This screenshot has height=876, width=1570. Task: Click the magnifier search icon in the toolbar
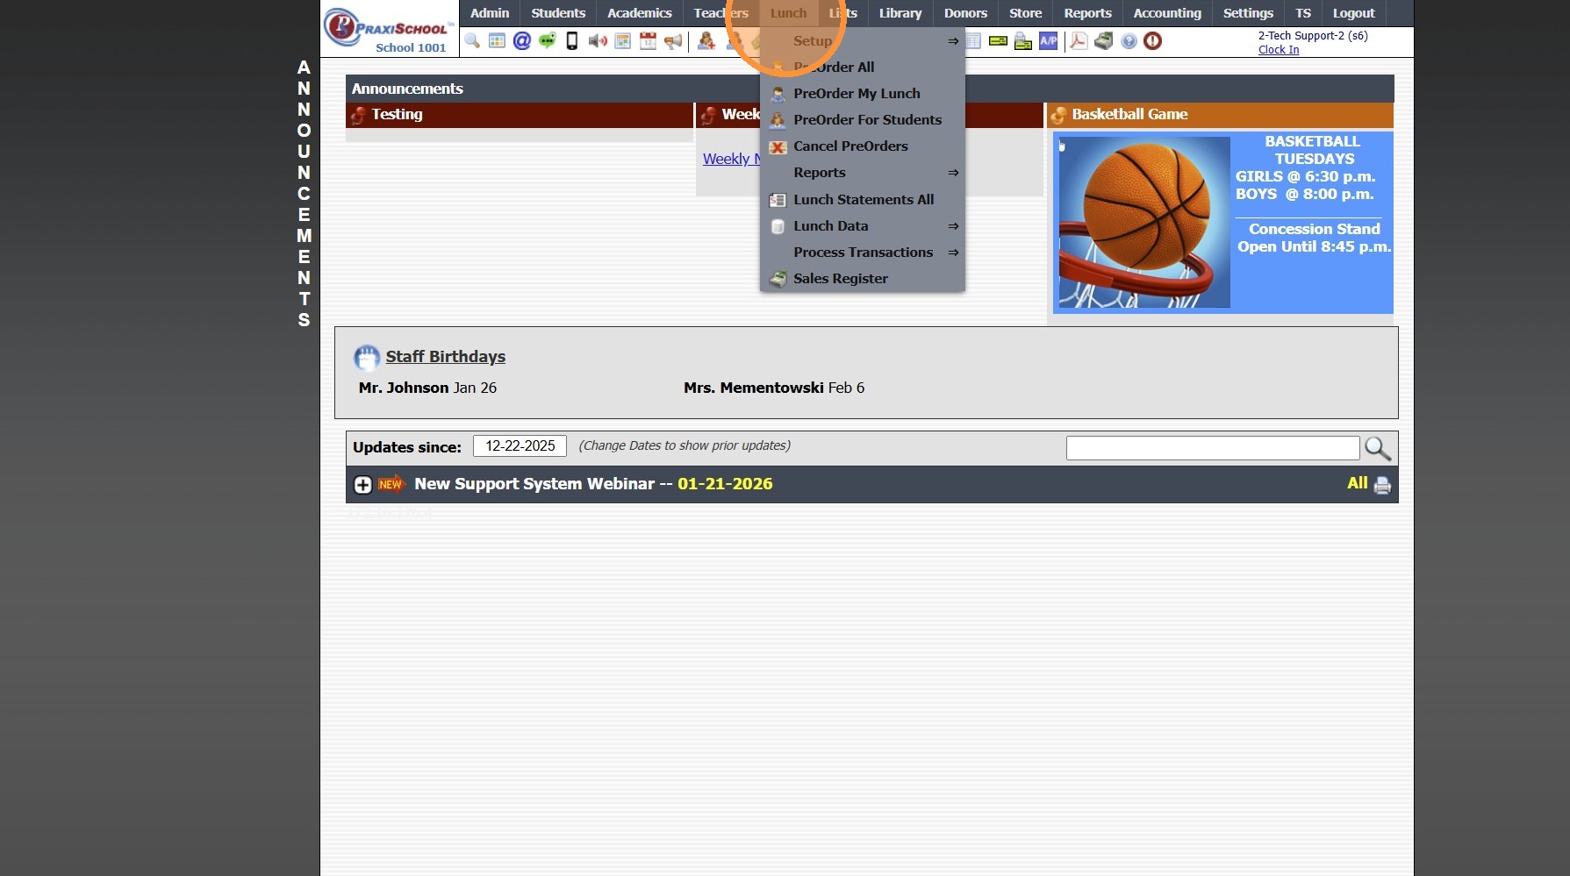point(472,40)
